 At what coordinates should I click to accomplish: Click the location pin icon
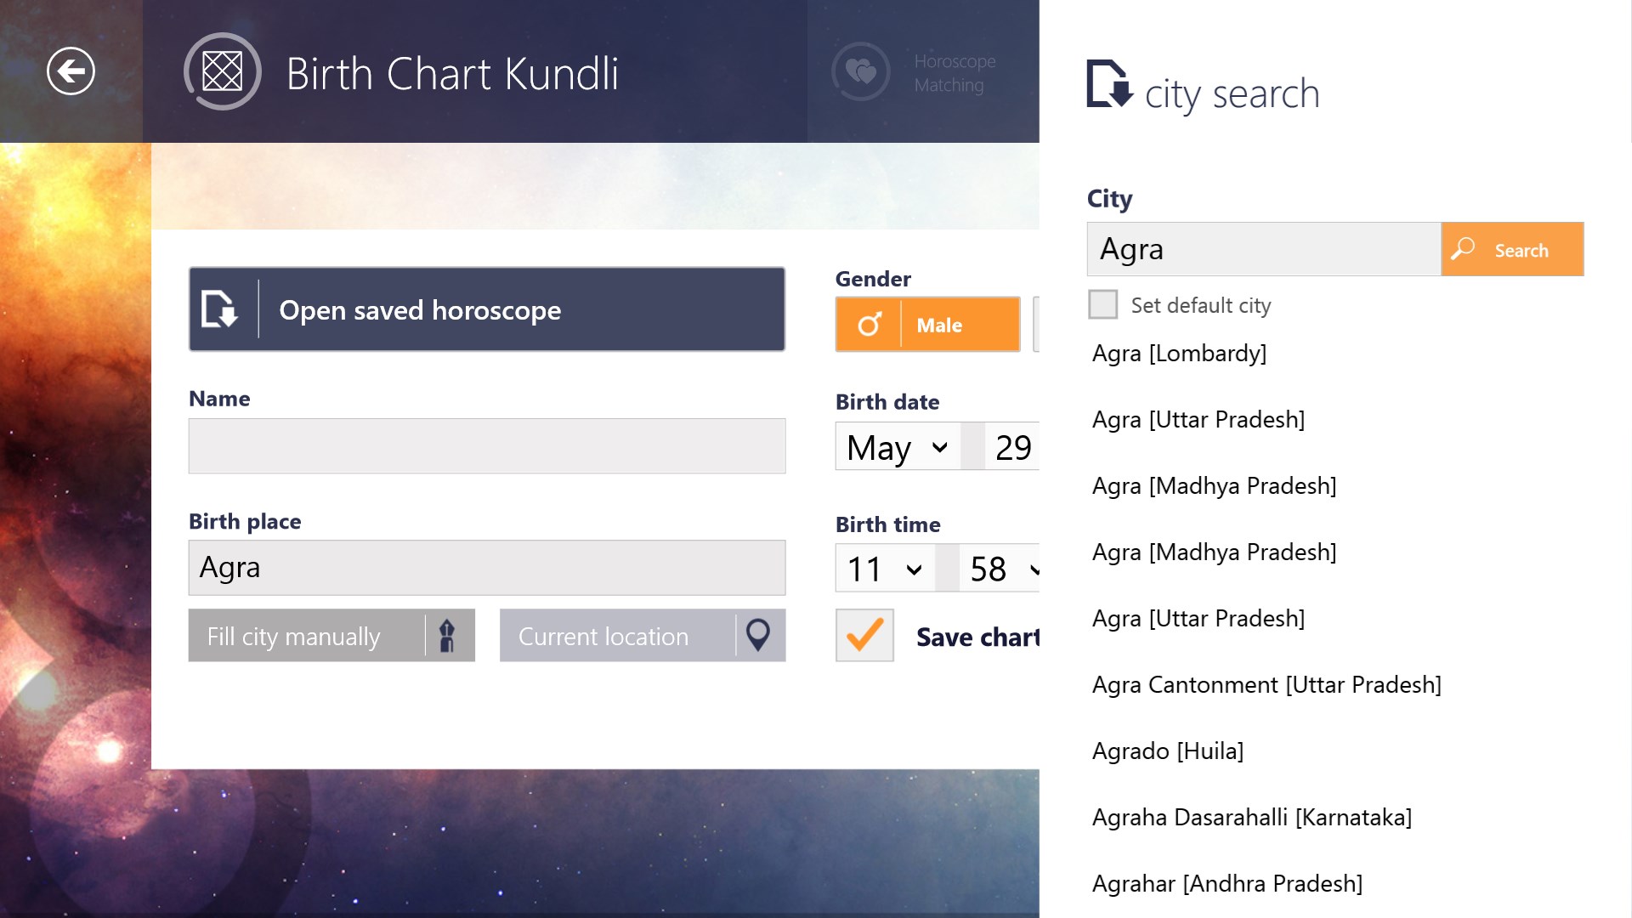coord(757,635)
